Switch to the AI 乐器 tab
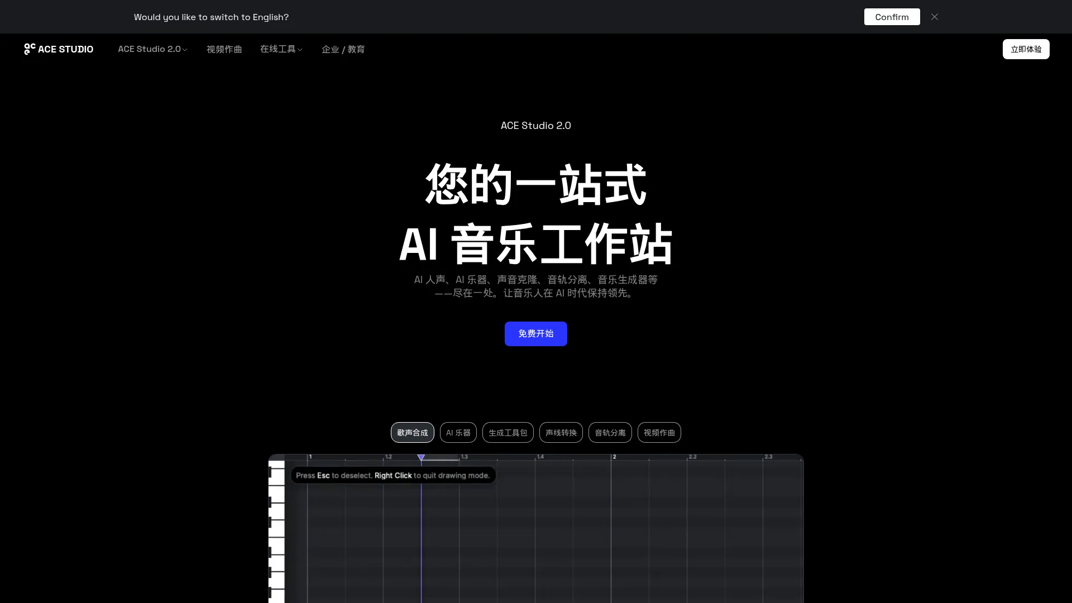 458,433
